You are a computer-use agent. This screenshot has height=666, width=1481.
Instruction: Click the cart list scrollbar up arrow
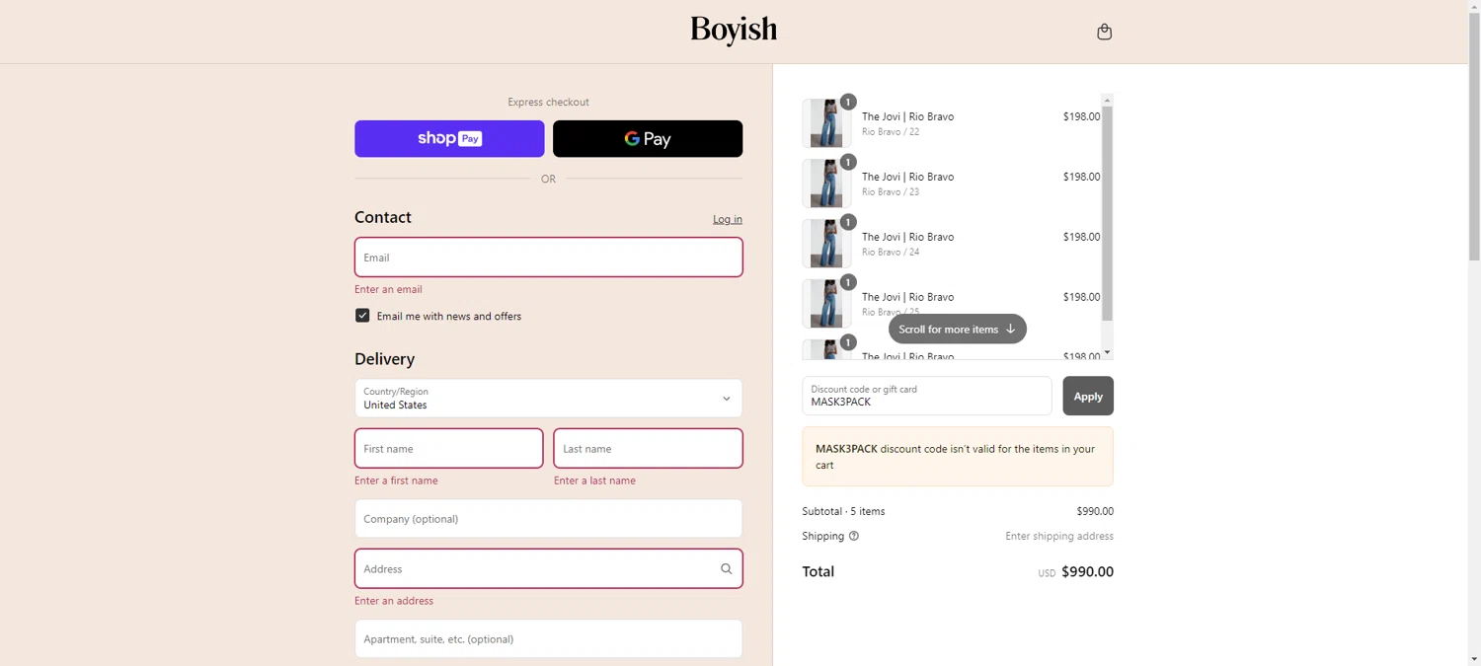click(1107, 100)
